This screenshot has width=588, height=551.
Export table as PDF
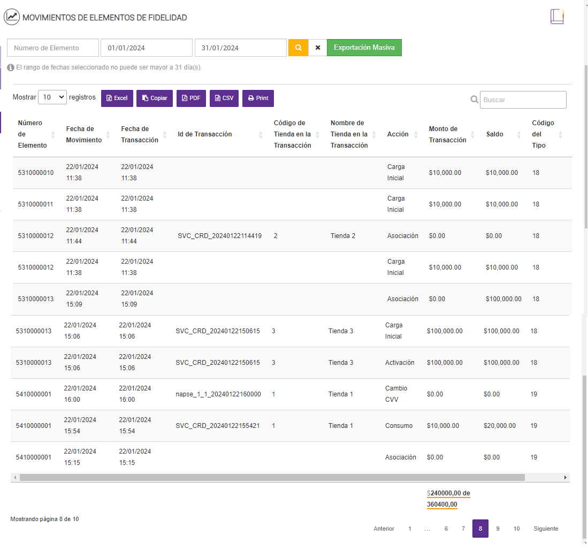coord(191,98)
